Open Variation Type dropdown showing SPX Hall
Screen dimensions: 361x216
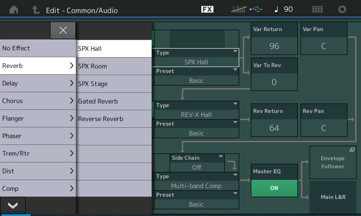(196, 58)
